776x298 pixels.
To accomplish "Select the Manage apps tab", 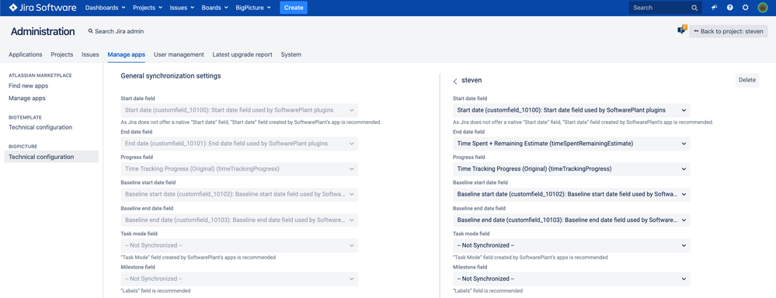I will [x=126, y=54].
